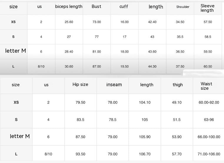Select the waist range 63-96 cell
Screen dimensions: 224x163
(x=209, y=120)
